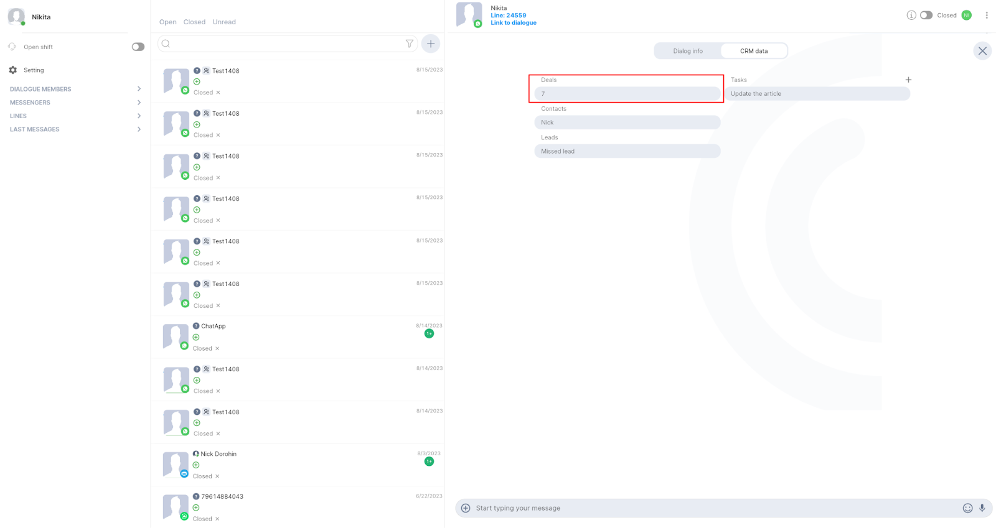996x528 pixels.
Task: Click the green NI operator badge
Action: pyautogui.click(x=967, y=15)
